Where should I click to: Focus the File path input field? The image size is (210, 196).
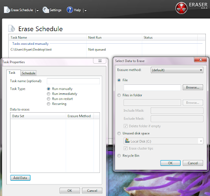152,87
